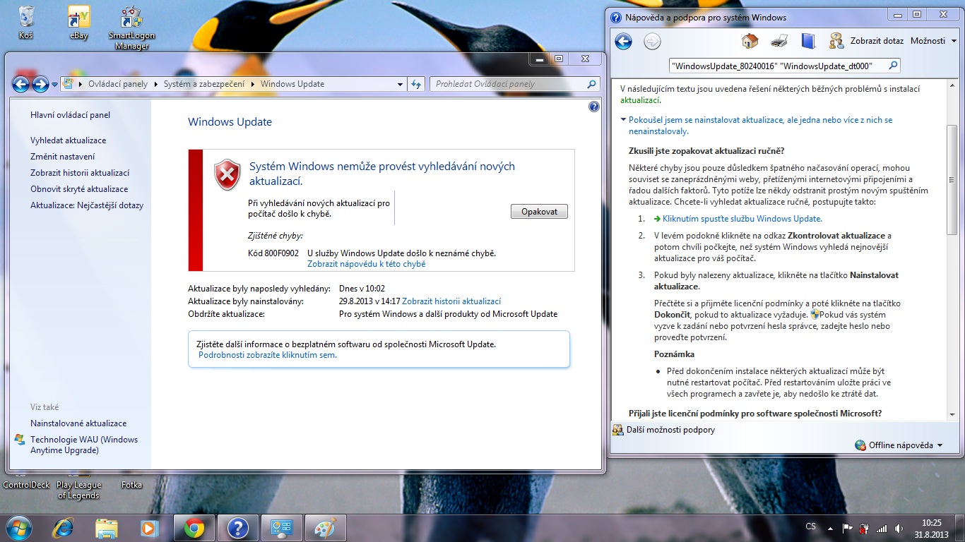965x542 pixels.
Task: Open the Možnosti dropdown menu
Action: [933, 41]
